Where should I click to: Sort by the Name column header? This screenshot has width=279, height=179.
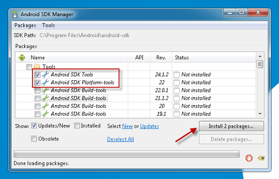[37, 58]
